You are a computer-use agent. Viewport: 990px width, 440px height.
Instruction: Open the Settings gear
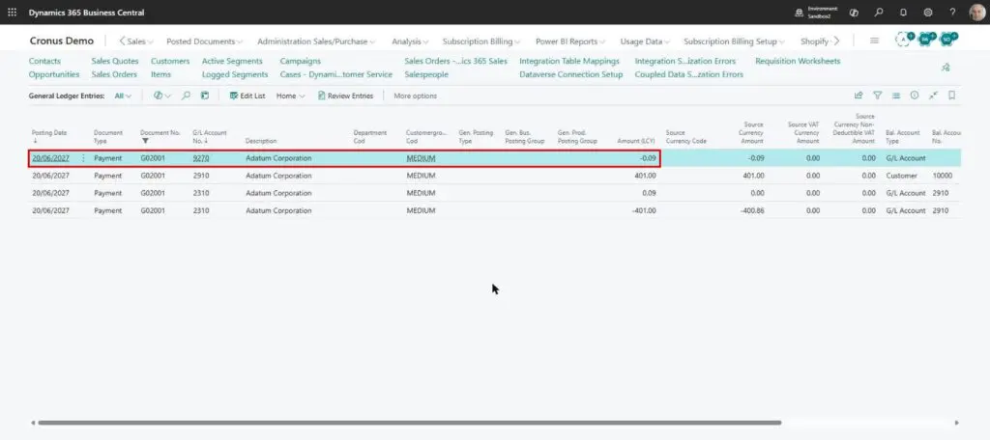927,12
